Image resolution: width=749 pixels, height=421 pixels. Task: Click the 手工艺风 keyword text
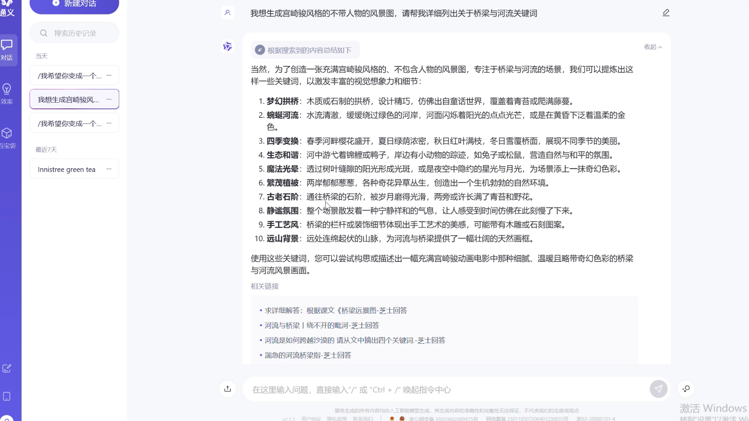point(282,225)
